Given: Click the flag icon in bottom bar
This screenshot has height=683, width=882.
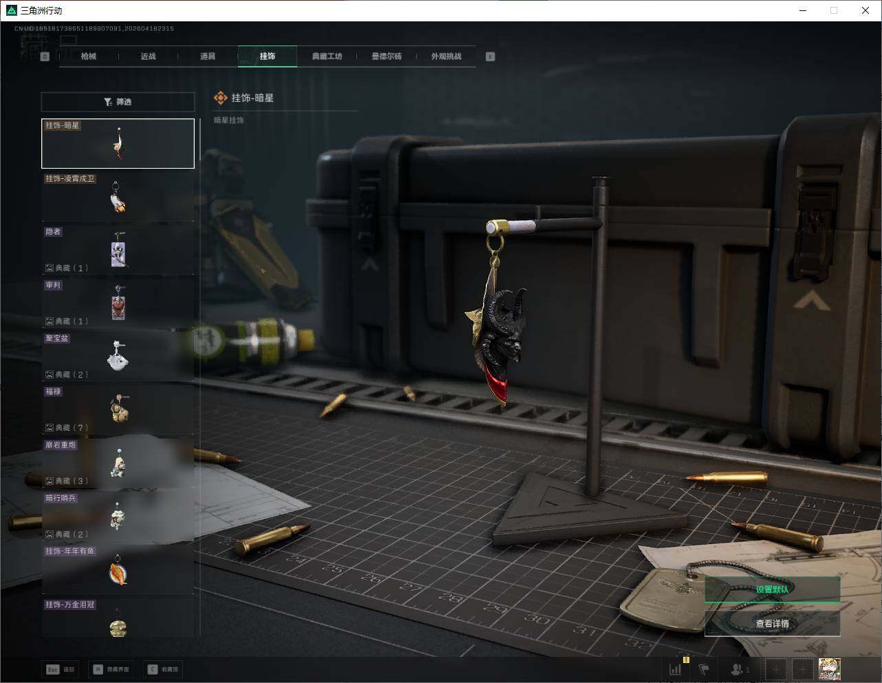Looking at the screenshot, I should pyautogui.click(x=704, y=669).
